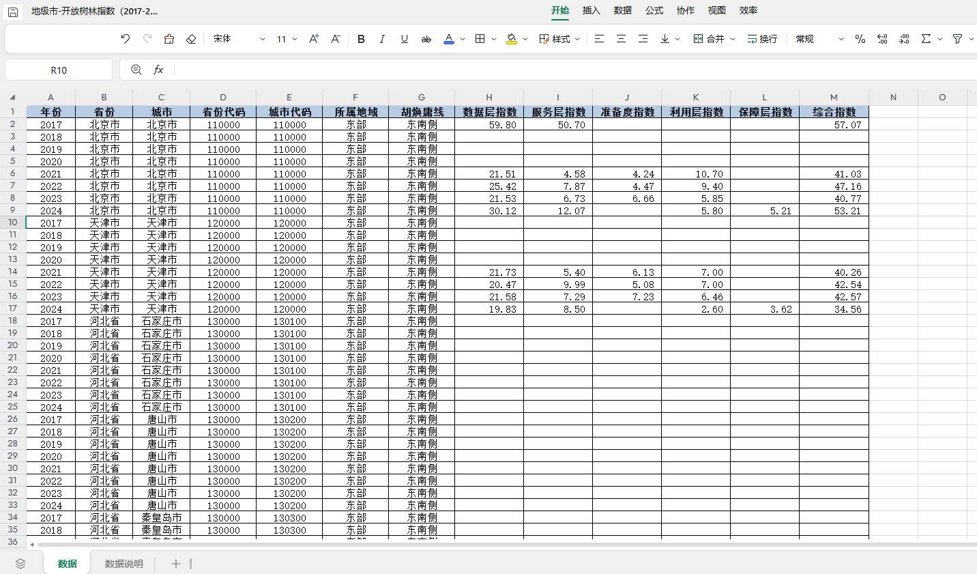This screenshot has height=574, width=977.
Task: Activate the format painter tool
Action: [x=169, y=39]
